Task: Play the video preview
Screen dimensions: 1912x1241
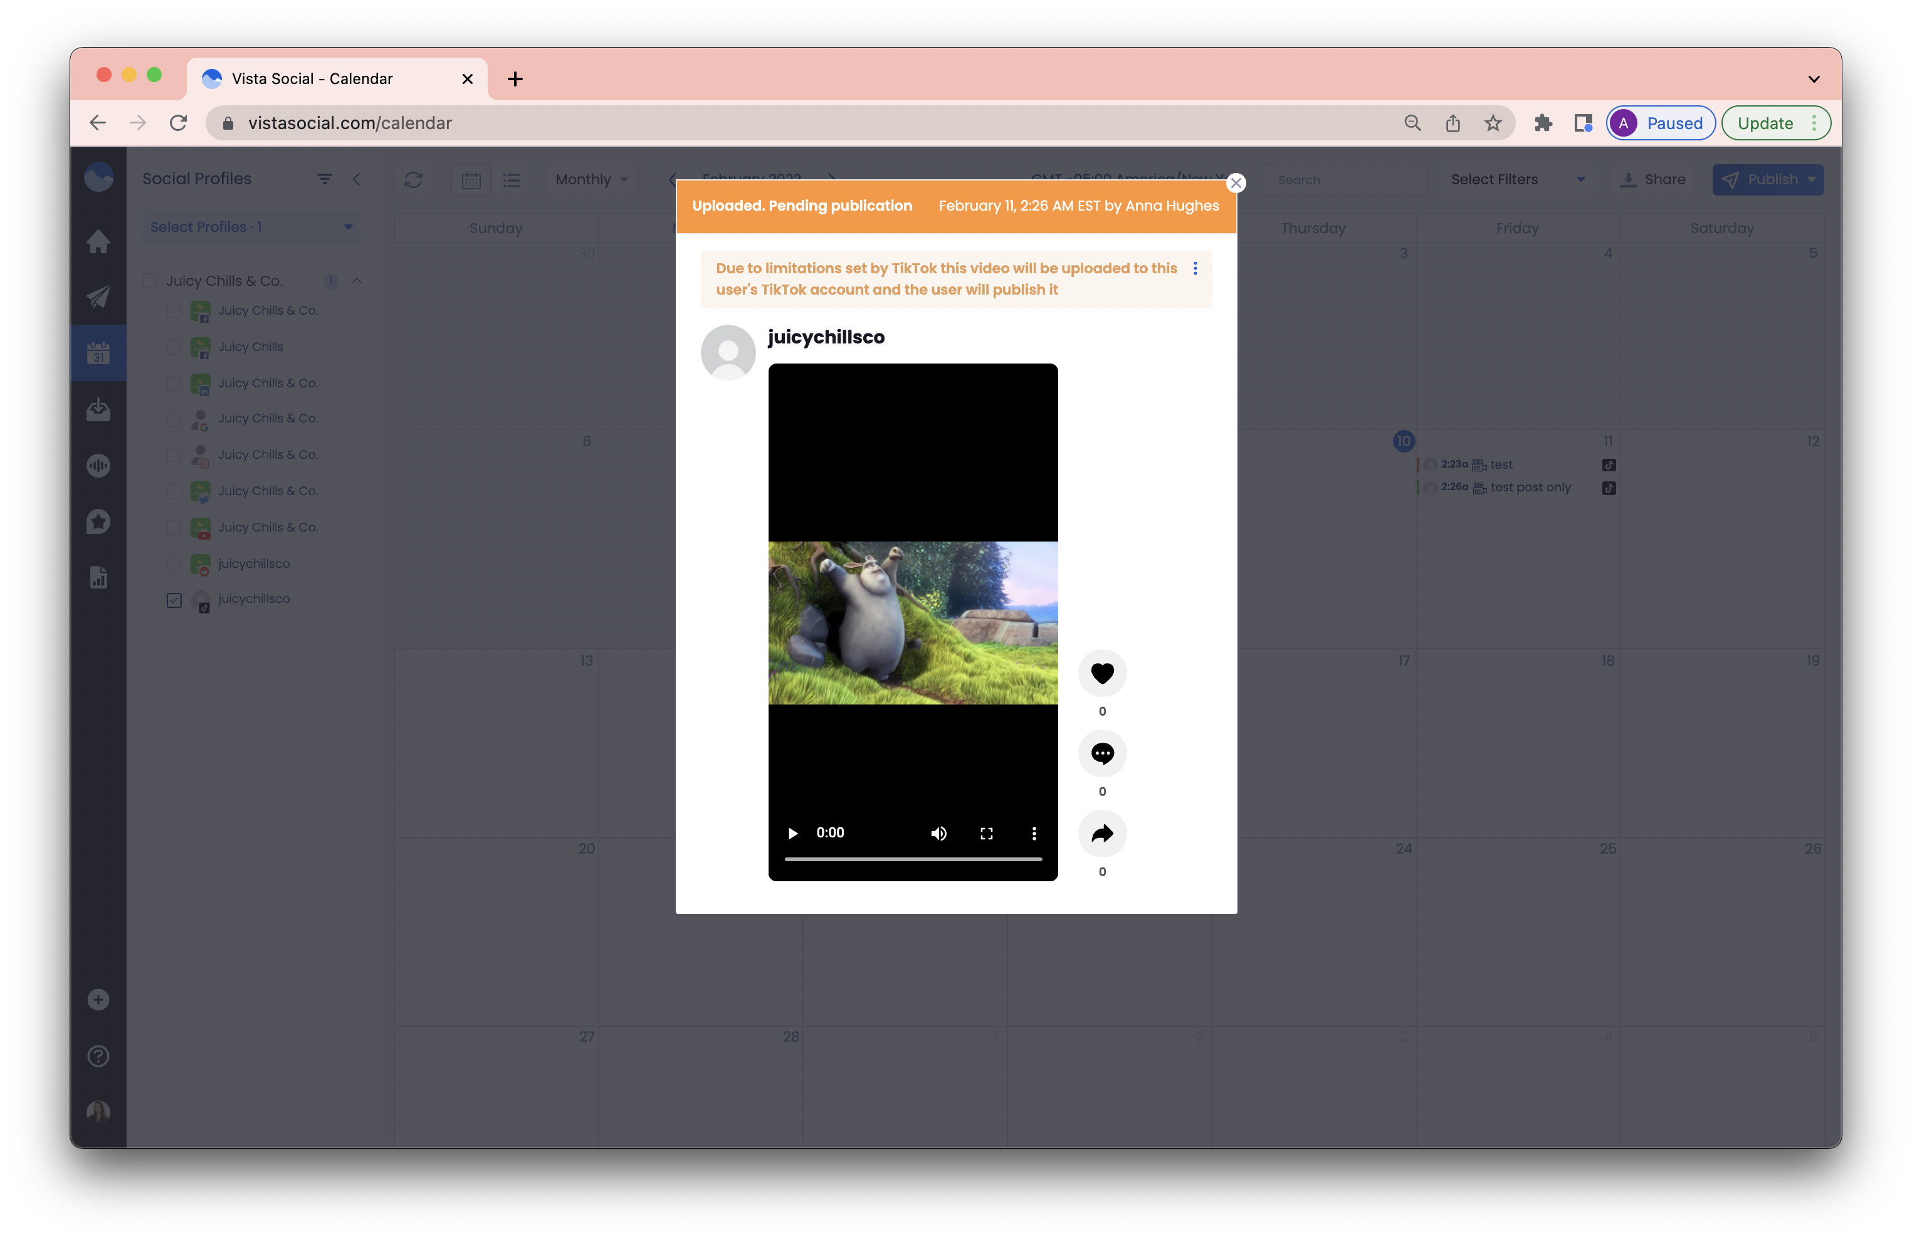Action: tap(793, 833)
